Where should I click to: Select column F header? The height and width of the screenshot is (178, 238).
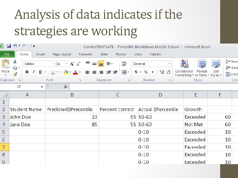tap(220, 95)
